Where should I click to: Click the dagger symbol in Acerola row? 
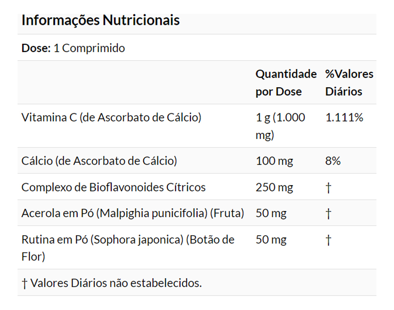coord(328,213)
